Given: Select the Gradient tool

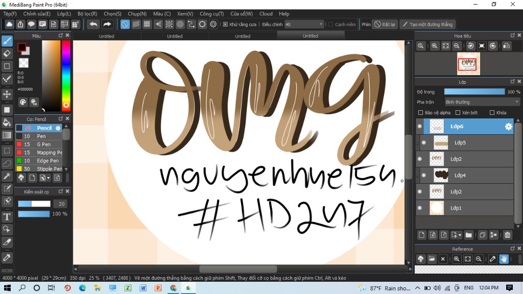Looking at the screenshot, I should click(7, 135).
